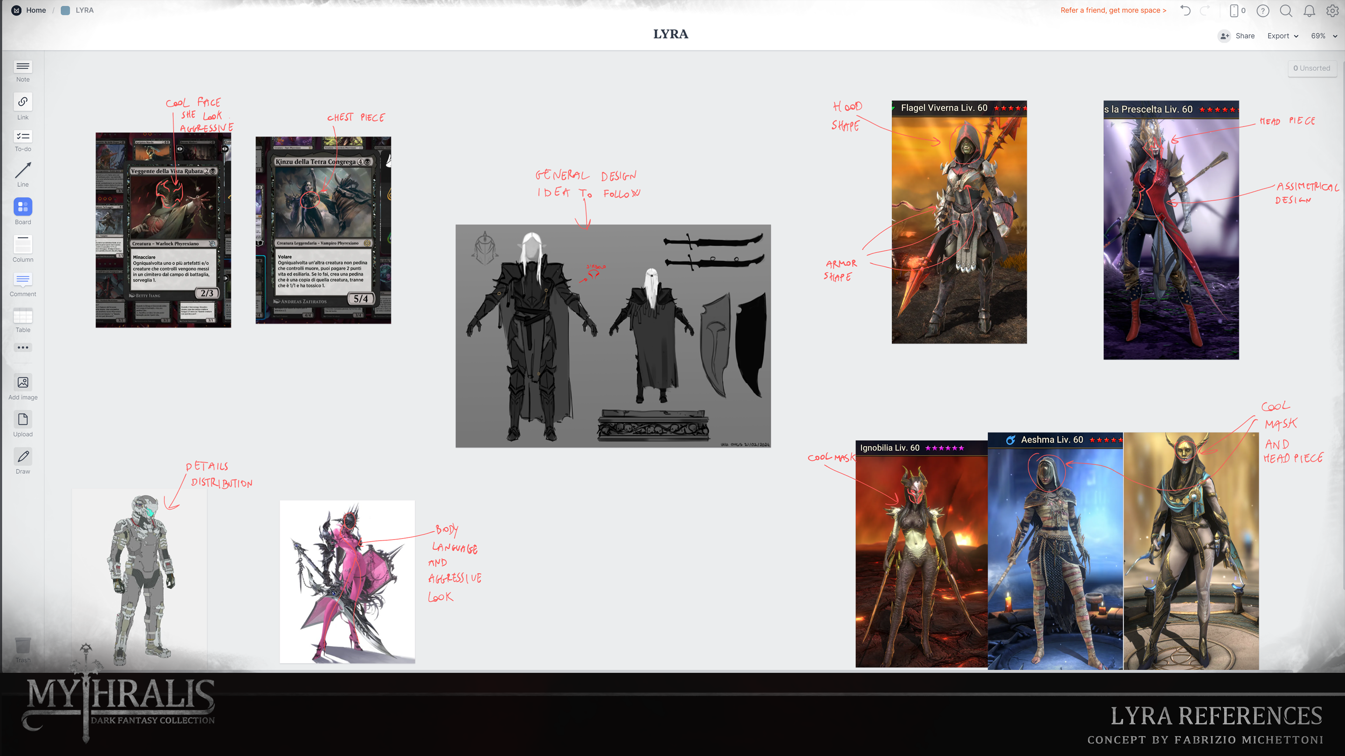Click the LYRA breadcrumb item

[84, 10]
